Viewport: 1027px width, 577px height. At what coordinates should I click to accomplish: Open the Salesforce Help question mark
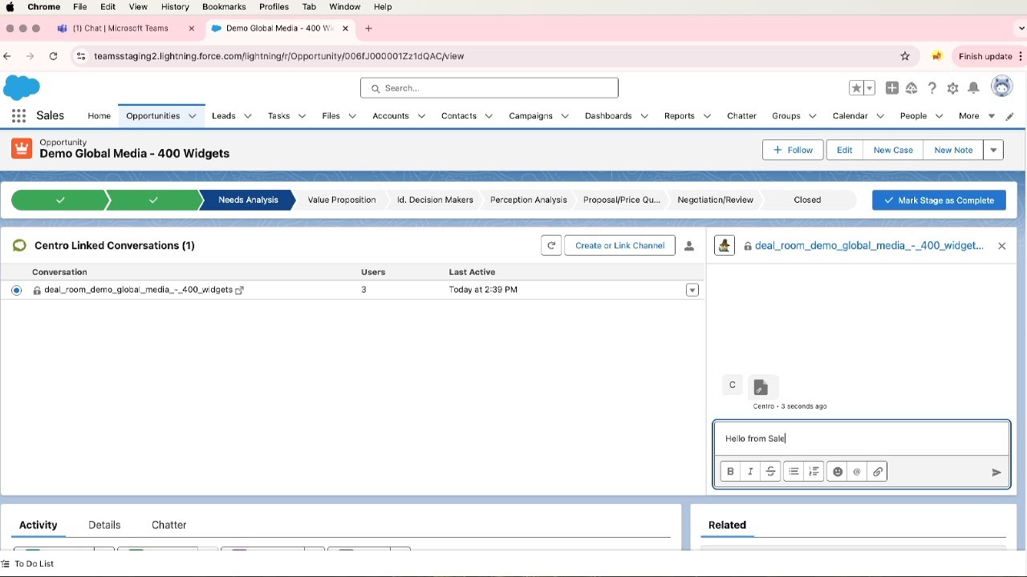coord(932,88)
